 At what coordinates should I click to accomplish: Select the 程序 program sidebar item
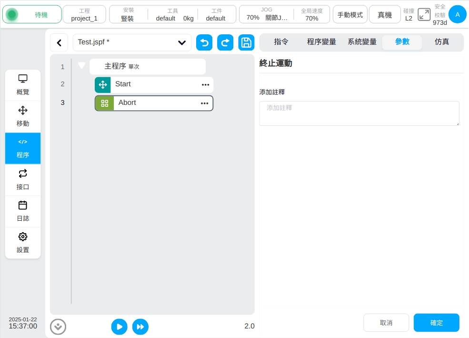[x=23, y=148]
